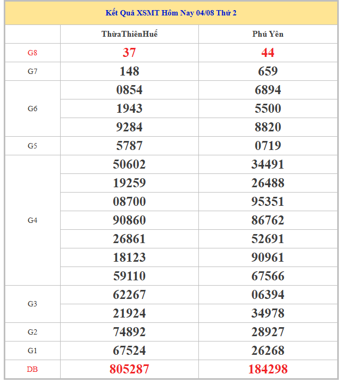Select special prize number 805287
The width and height of the screenshot is (342, 383).
pos(129,369)
